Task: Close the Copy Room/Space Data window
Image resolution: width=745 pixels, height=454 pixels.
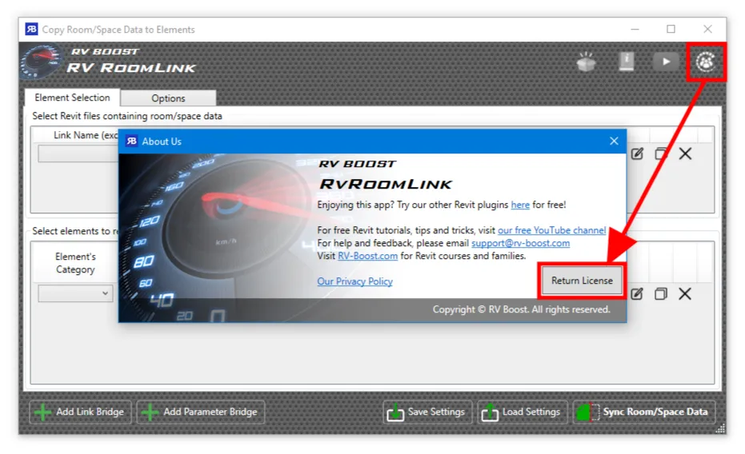Action: click(x=707, y=30)
